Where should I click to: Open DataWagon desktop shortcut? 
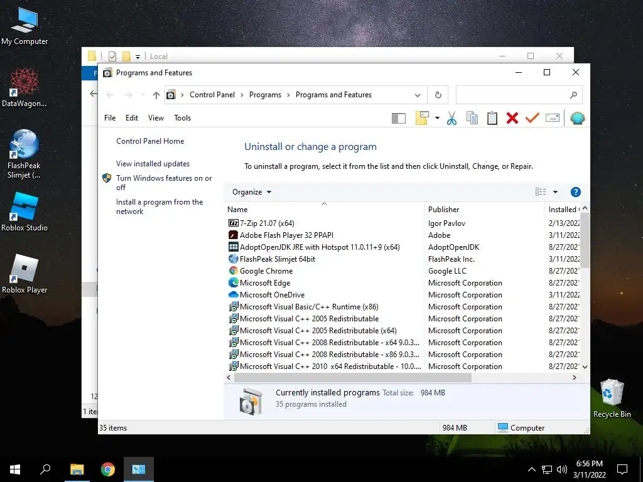pyautogui.click(x=24, y=88)
